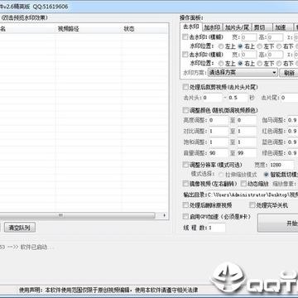The height and width of the screenshot is (298, 298).
Task: Click the 饱和调整 minimum value field
Action: tap(219, 142)
